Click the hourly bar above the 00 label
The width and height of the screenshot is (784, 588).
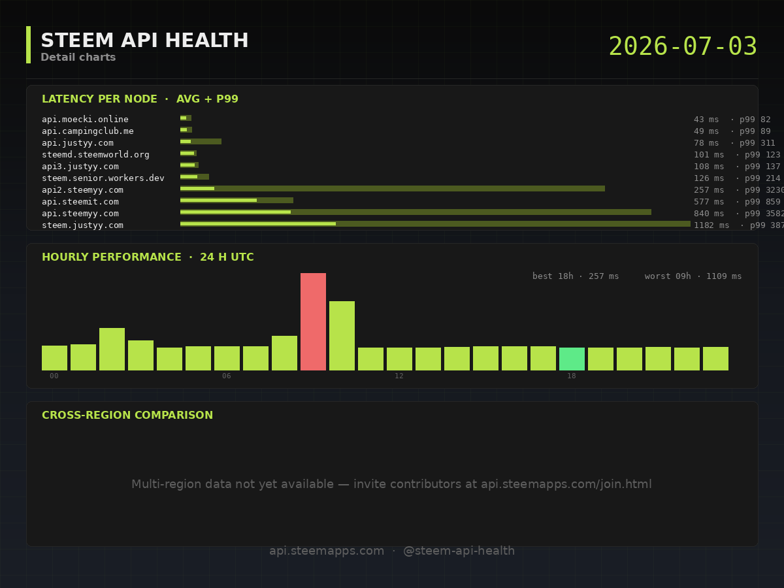54,358
